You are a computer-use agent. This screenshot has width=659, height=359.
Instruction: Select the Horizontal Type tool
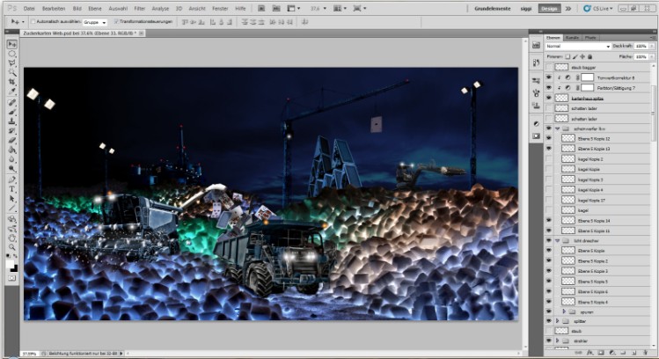pos(12,188)
